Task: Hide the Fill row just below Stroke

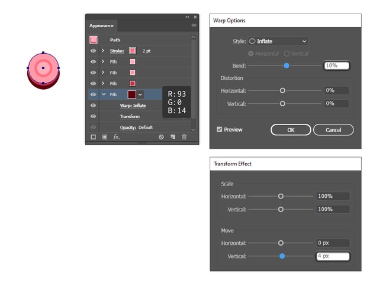Action: tap(94, 61)
